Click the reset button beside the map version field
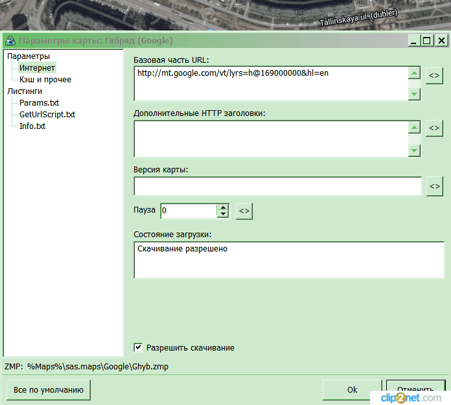 (x=434, y=186)
